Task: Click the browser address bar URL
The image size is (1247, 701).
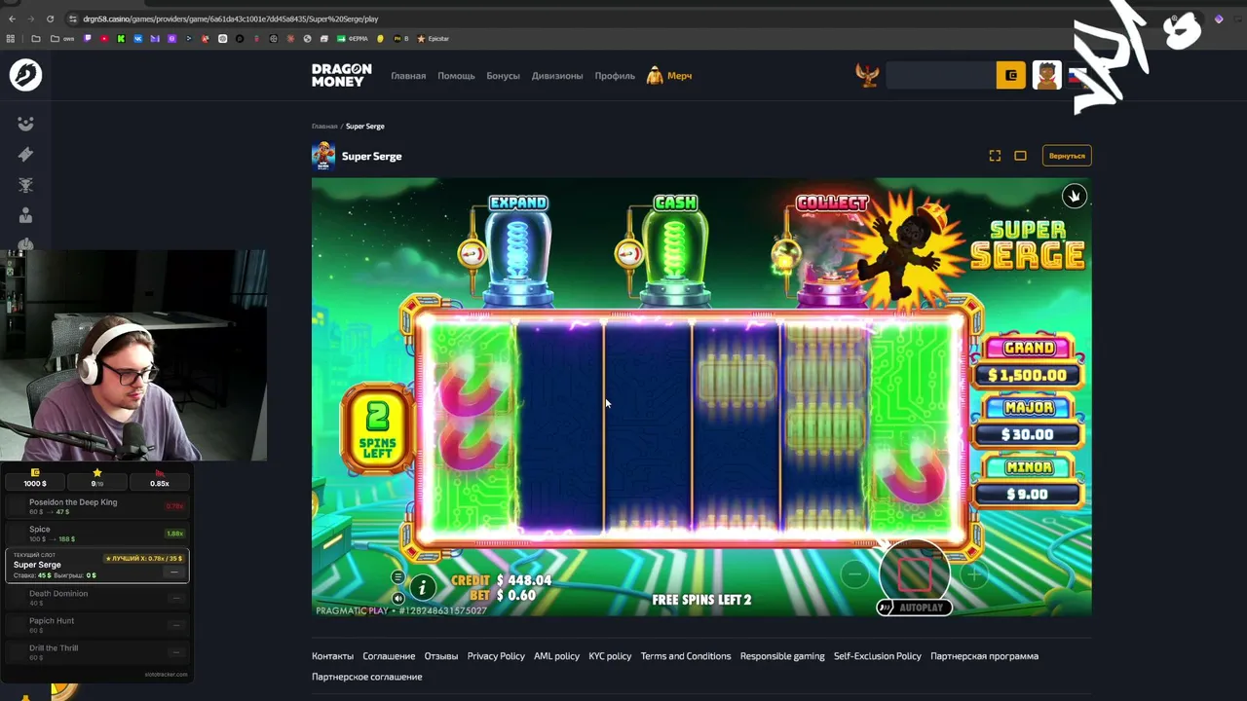Action: coord(230,18)
